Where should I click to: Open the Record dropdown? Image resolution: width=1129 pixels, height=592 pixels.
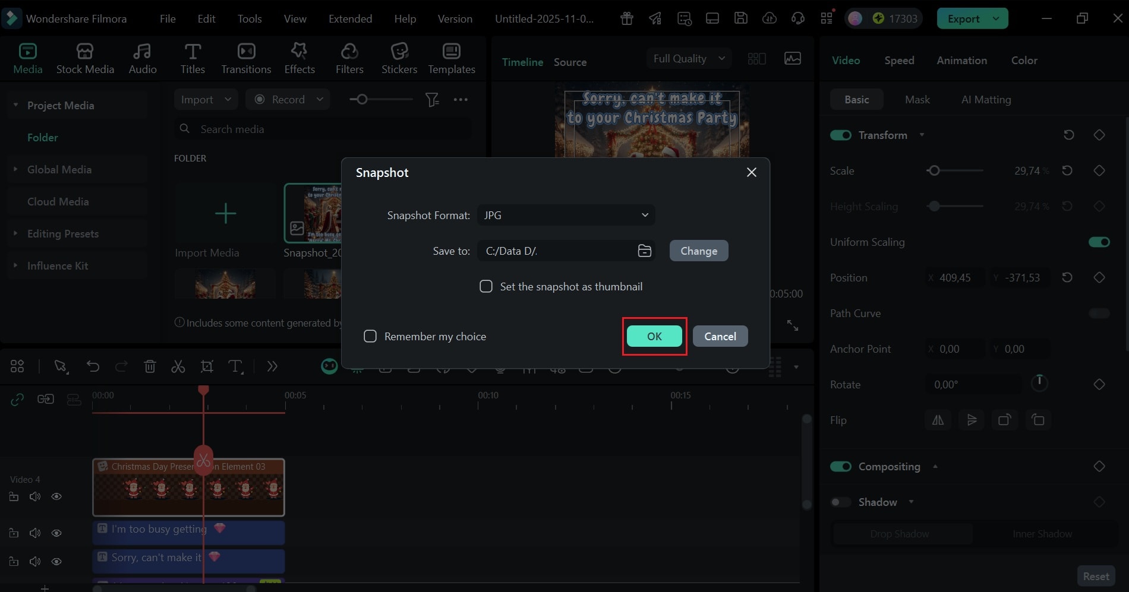pos(288,100)
